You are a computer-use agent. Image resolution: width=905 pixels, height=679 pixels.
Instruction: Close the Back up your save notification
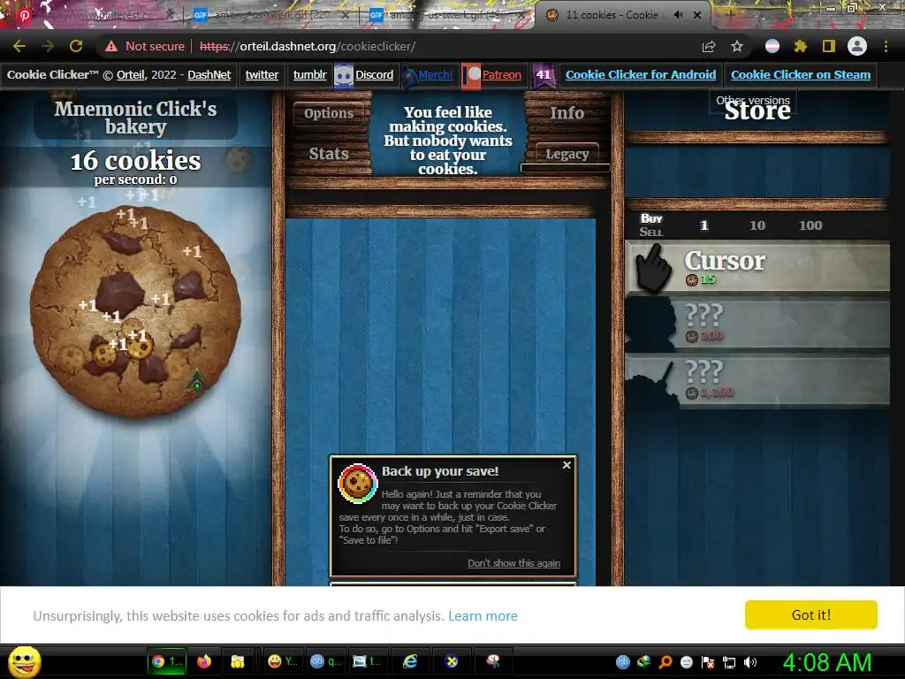[567, 465]
